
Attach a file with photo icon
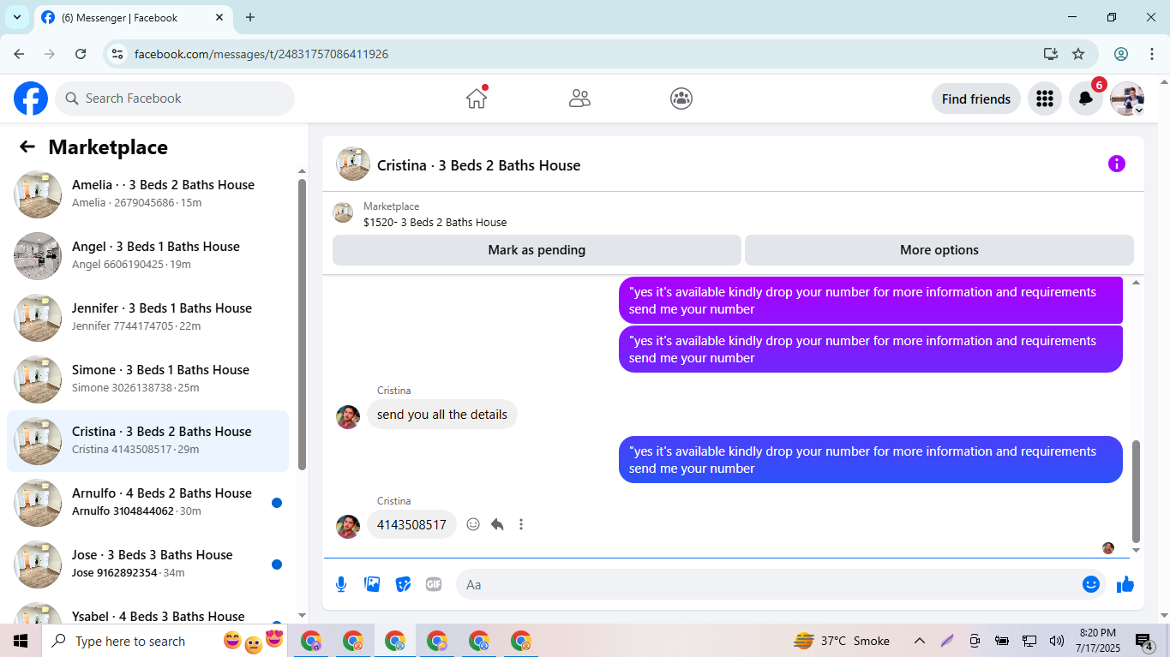(372, 584)
